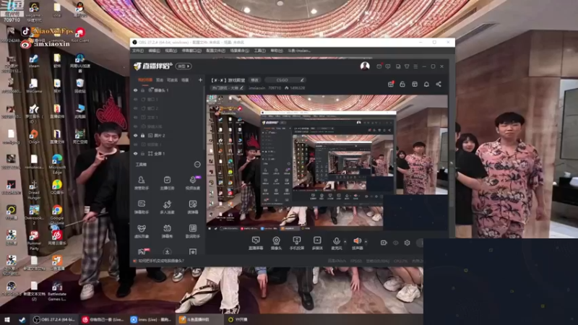Viewport: 578px width, 325px height.
Task: Open the mail icon with red dot
Action: (379, 66)
